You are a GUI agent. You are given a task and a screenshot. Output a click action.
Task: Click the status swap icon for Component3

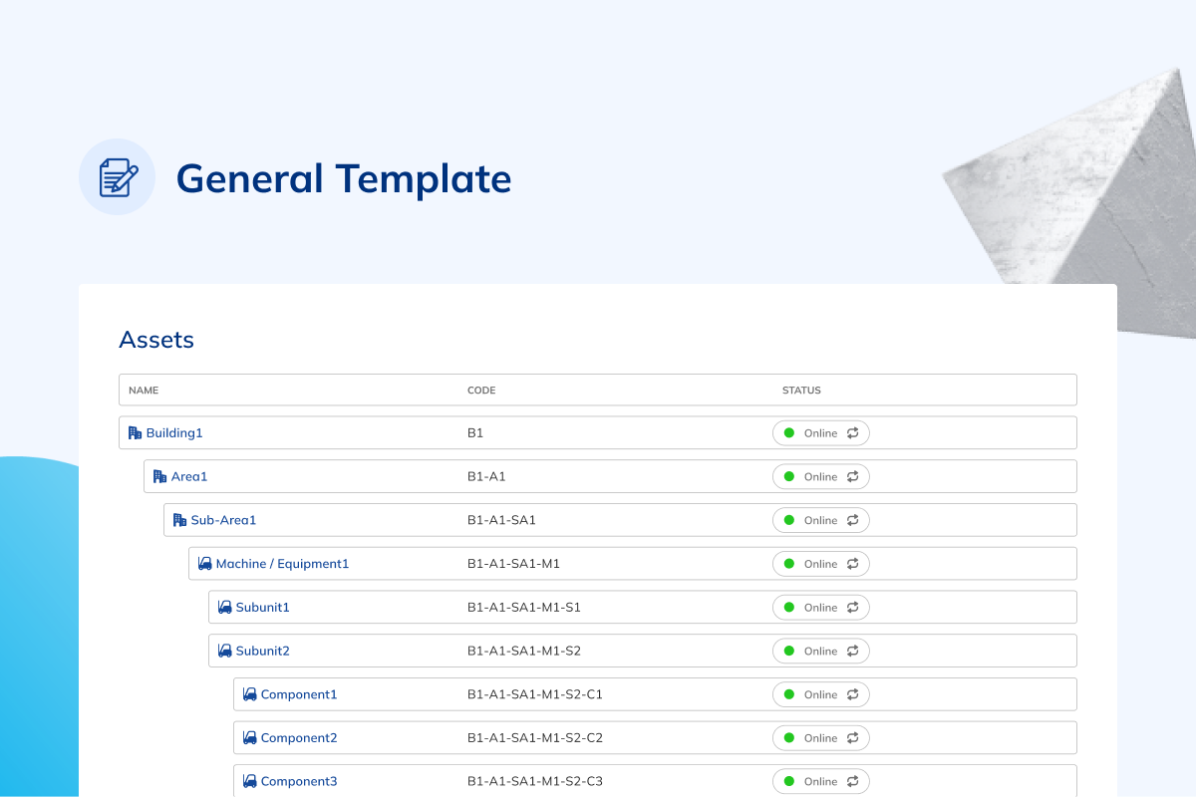coord(852,781)
